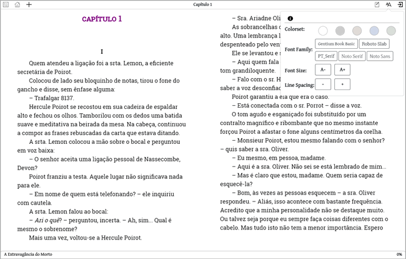
Task: Click the Capítulo 1 title in top bar
Action: 202,4
